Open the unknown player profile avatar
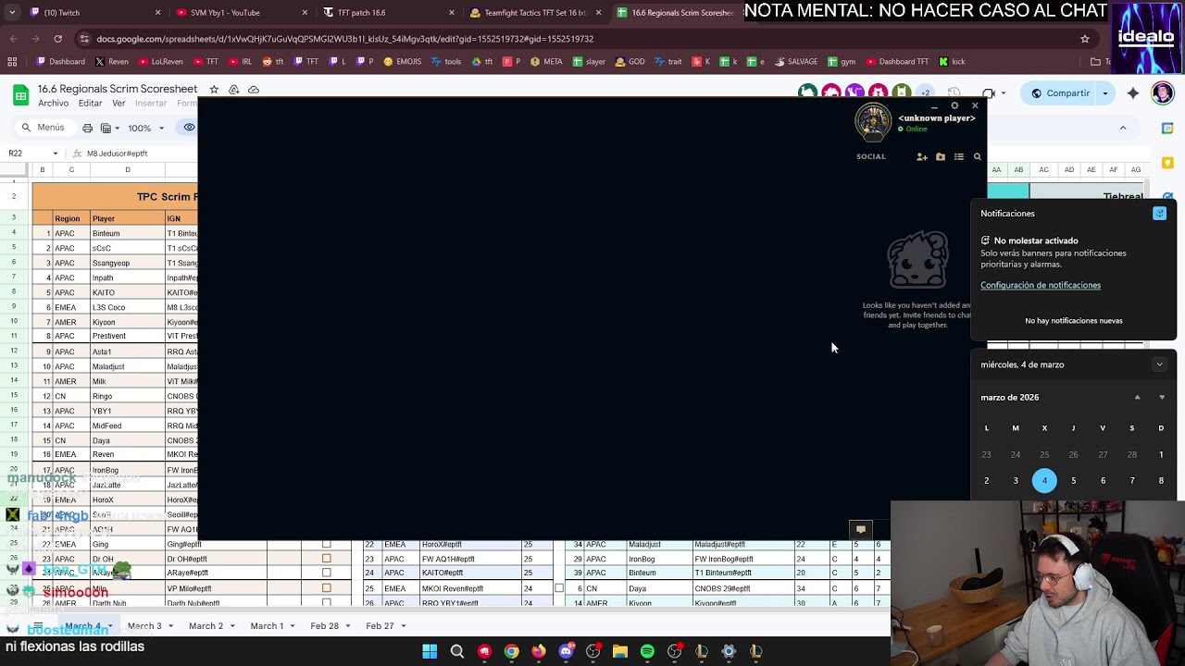 [872, 122]
